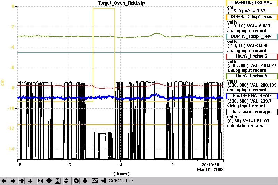
Task: Select the HacOMEGA_READ curve legend entry
Action: pos(252,96)
